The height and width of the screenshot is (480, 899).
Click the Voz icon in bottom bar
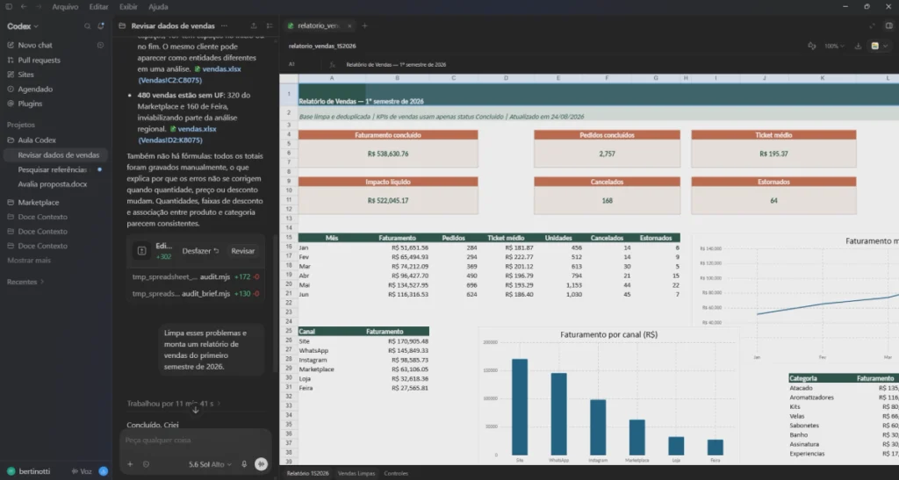coord(82,471)
